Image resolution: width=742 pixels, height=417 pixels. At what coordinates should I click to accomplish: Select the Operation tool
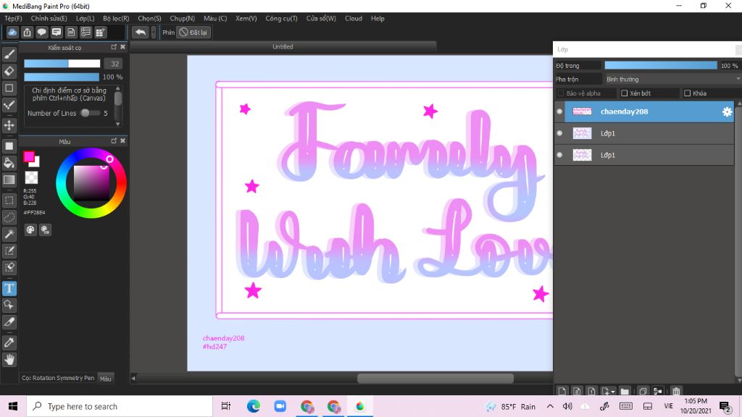click(x=9, y=306)
